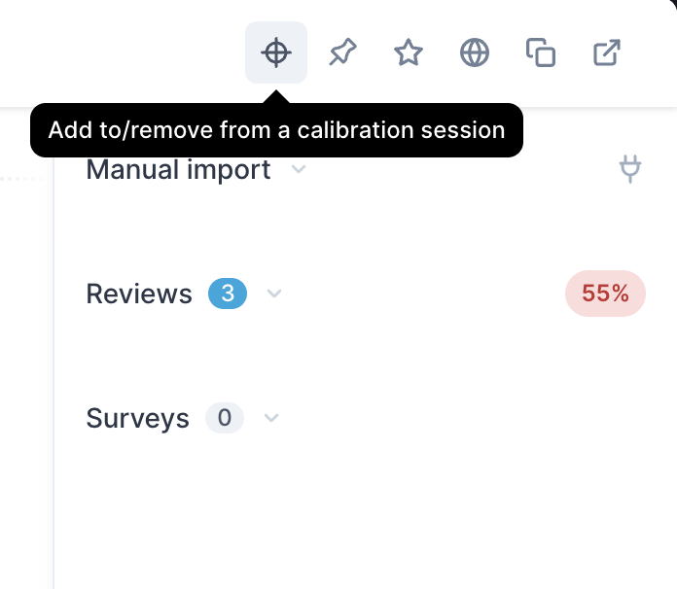Open the Reviews section heading
The height and width of the screenshot is (589, 677).
point(139,294)
